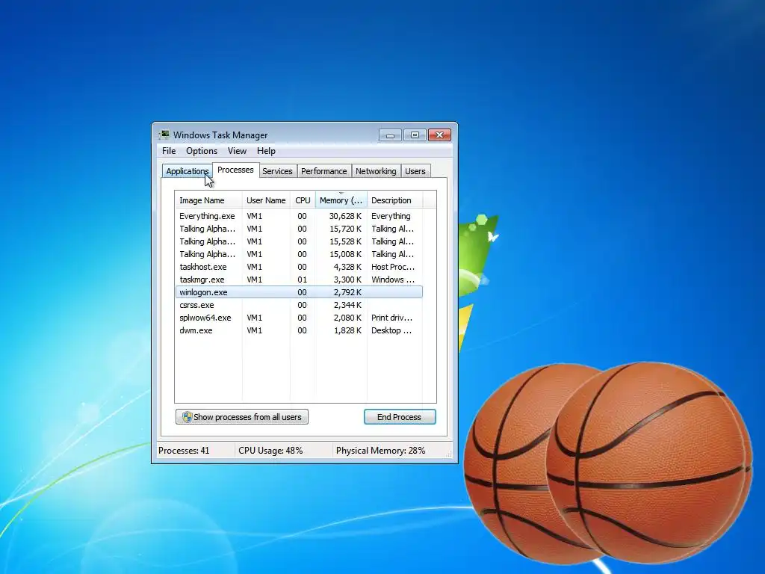Select the Everything.exe process row
This screenshot has height=574, width=765.
pos(299,216)
